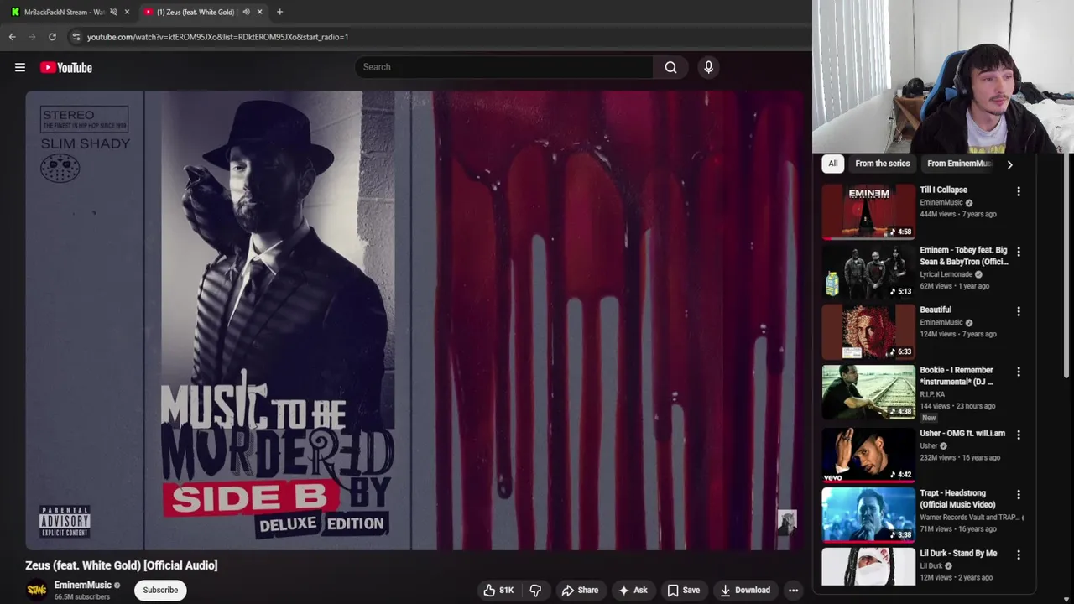Image resolution: width=1074 pixels, height=604 pixels.
Task: Open options menu for Eminem - Tobey
Action: pos(1019,252)
